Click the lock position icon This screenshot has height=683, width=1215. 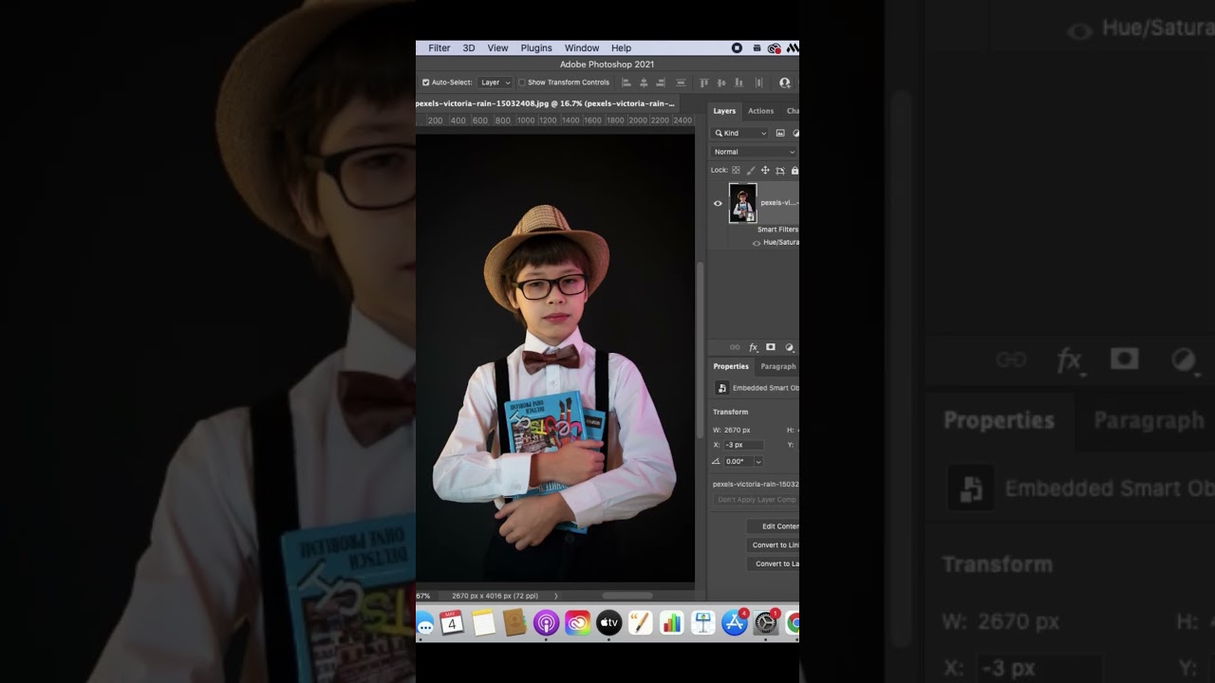click(x=765, y=171)
